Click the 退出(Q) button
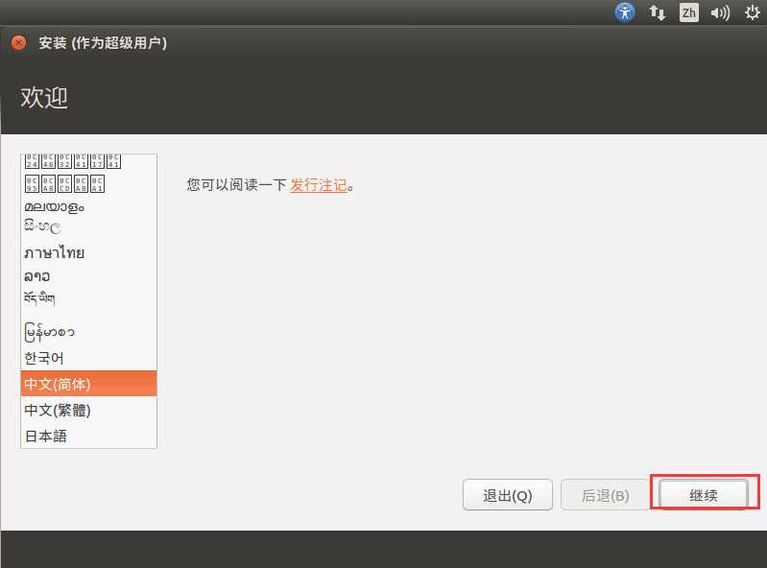 pos(507,495)
